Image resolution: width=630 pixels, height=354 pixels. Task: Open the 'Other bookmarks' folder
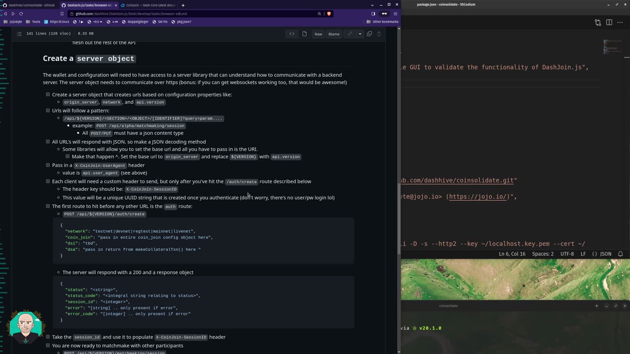(x=382, y=22)
